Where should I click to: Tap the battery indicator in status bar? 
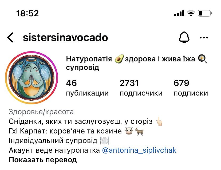(x=205, y=13)
